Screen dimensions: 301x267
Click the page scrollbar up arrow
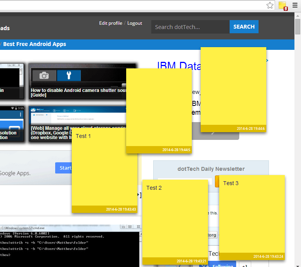coord(298,16)
